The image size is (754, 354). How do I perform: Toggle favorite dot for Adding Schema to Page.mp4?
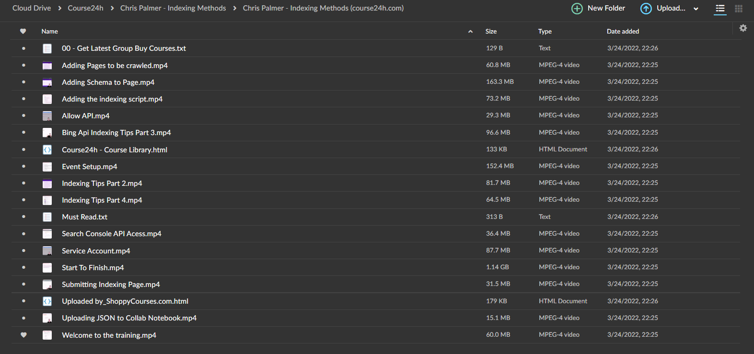coord(23,82)
